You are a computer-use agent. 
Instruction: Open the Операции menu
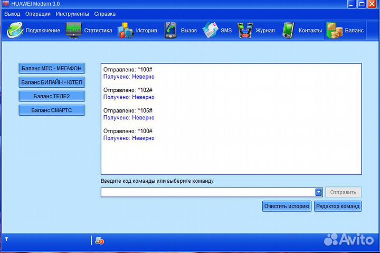[x=38, y=14]
